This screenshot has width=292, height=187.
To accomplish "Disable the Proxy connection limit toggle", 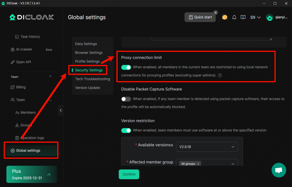I will coord(126,67).
